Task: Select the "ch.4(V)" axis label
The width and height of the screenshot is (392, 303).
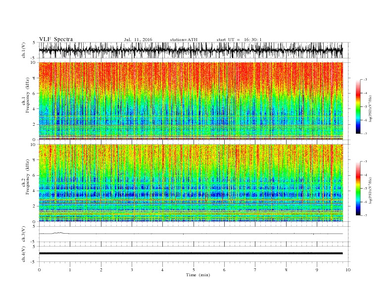Action: pyautogui.click(x=24, y=254)
